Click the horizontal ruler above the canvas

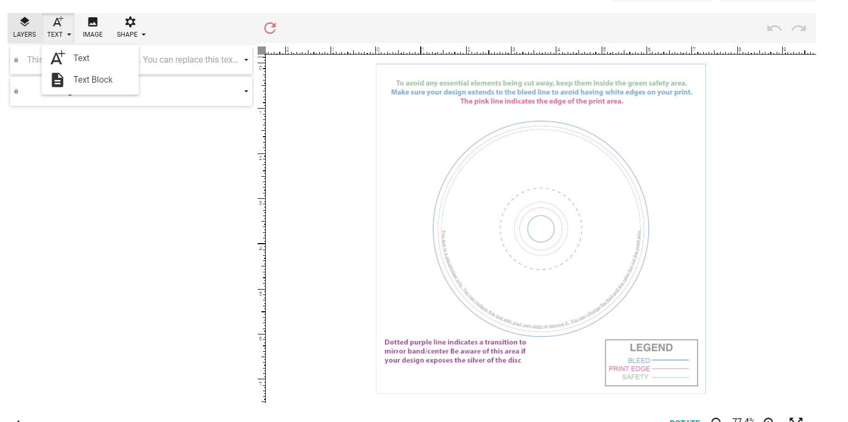point(541,51)
